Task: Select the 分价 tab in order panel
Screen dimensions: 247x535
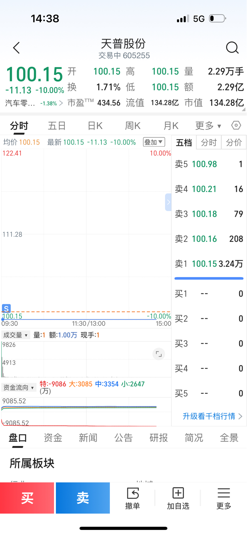Action: [x=234, y=142]
